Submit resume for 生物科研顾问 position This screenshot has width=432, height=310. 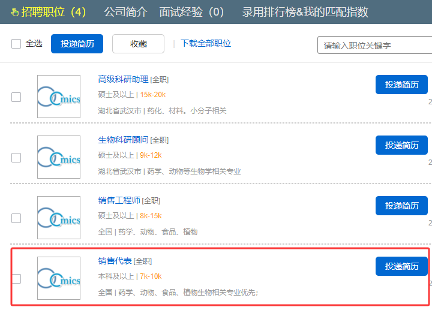point(401,145)
